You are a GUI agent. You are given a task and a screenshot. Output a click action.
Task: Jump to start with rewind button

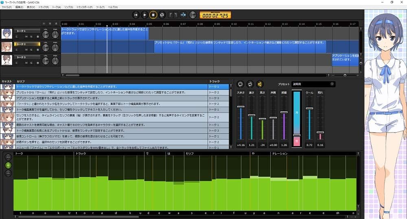coord(136,15)
